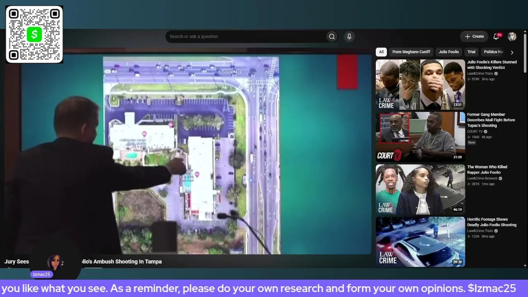The width and height of the screenshot is (528, 297).
Task: Open title 'Julio Foolio's Killers Stunned with Shocking Verdict'
Action: (x=492, y=65)
